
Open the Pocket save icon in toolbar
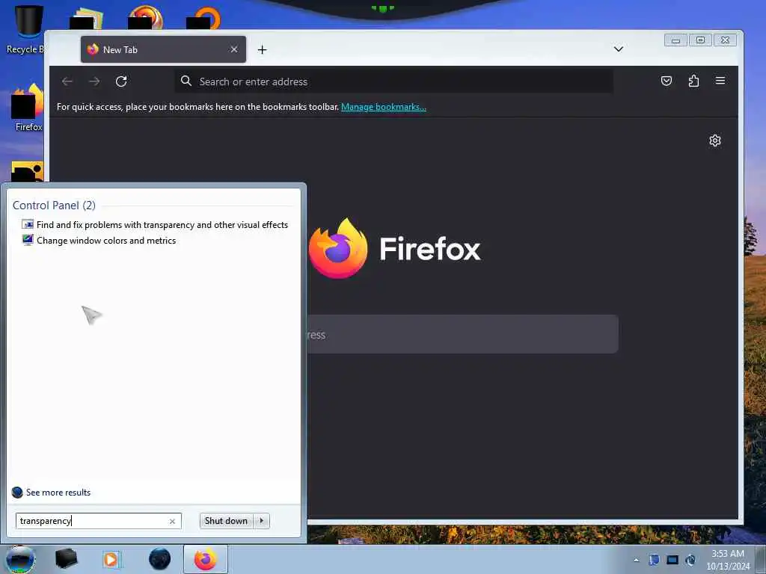tap(667, 81)
